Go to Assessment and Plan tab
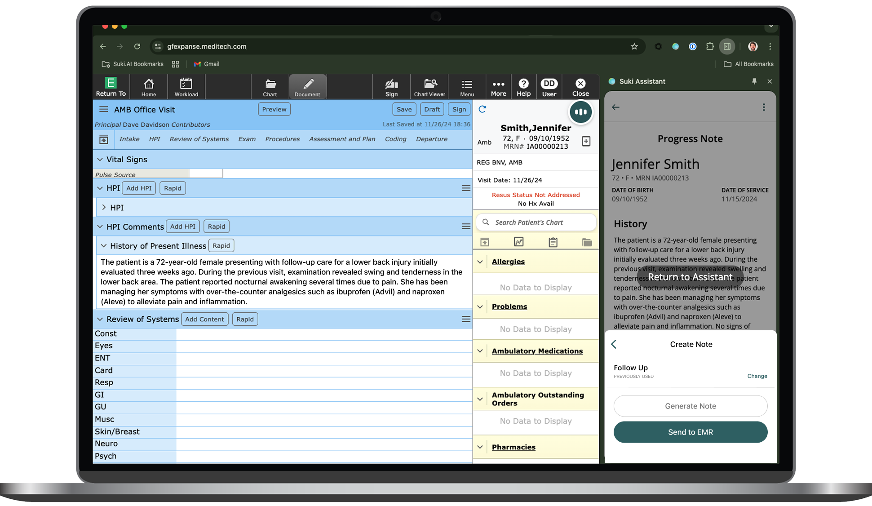 (342, 139)
